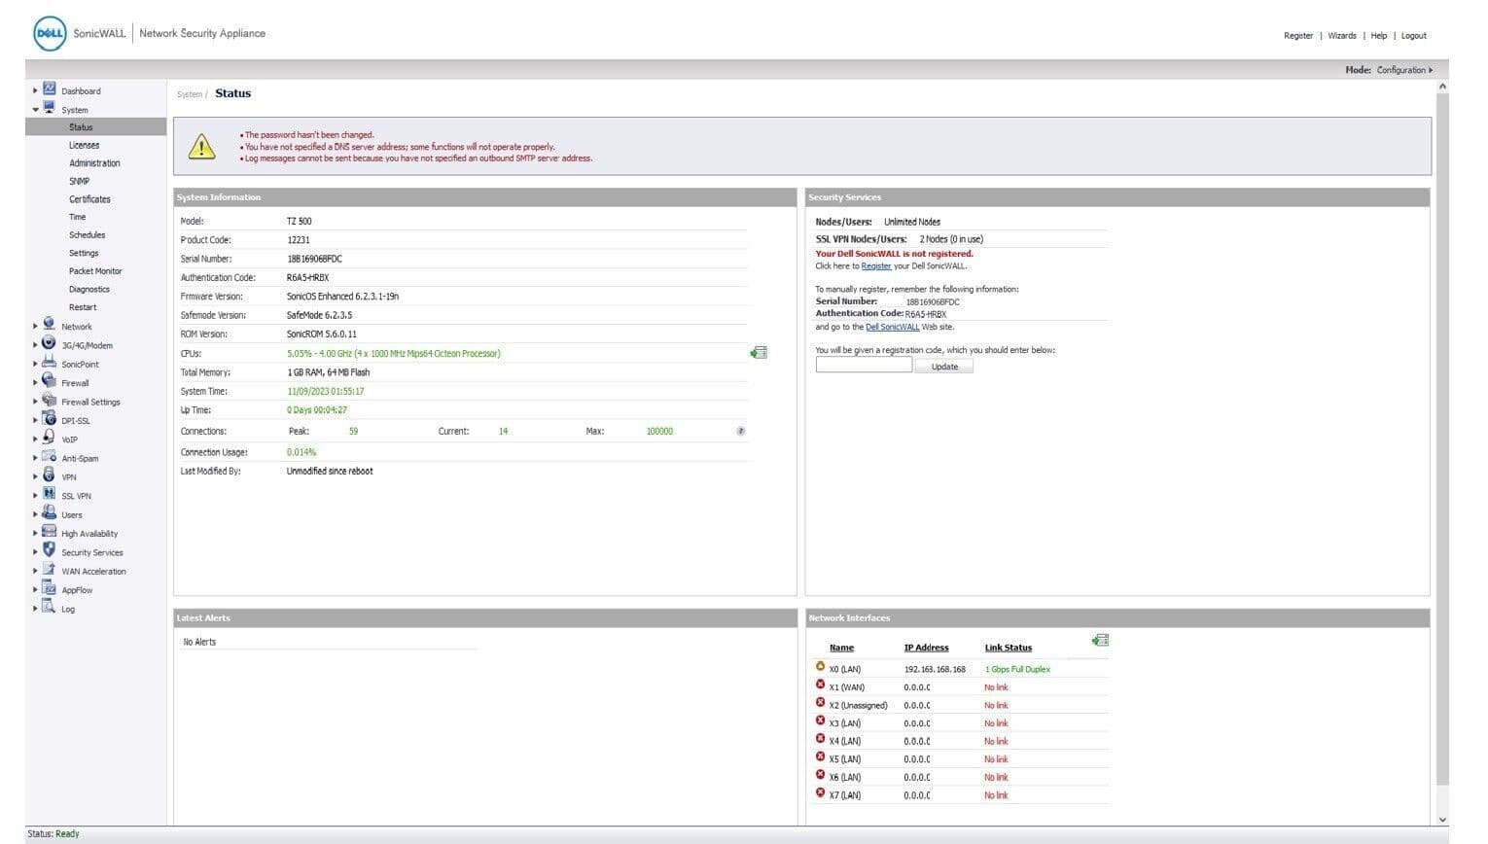Select Packet Monitor in sidebar
This screenshot has height=844, width=1488.
pos(95,271)
